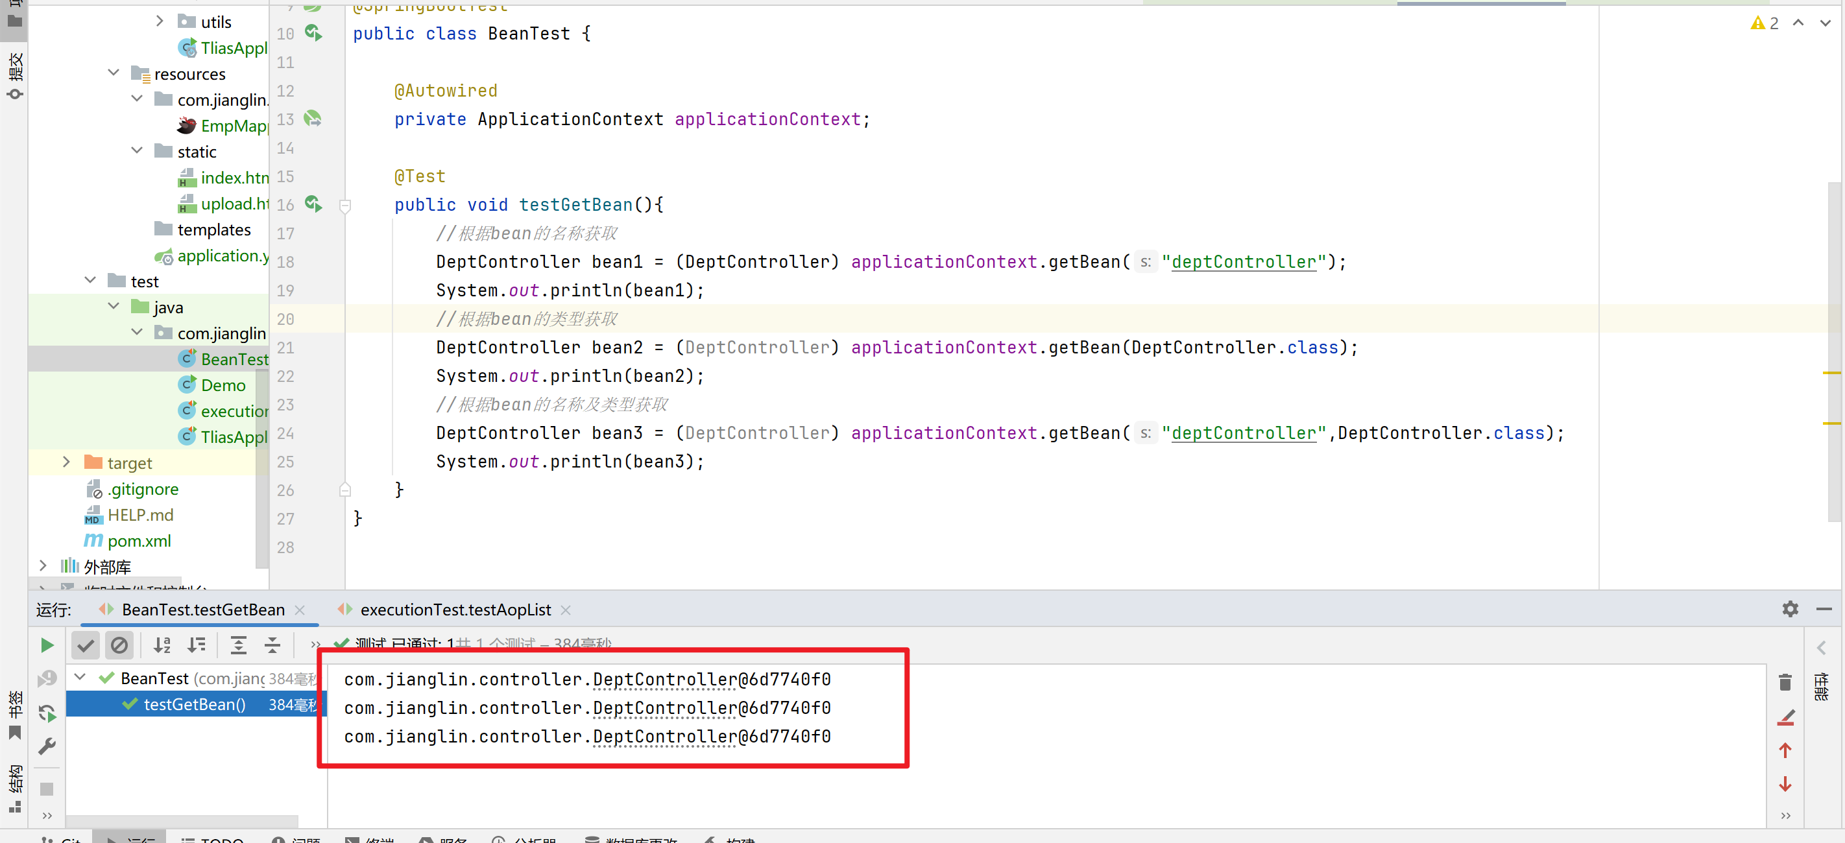Collapse the static folder
Image resolution: width=1845 pixels, height=843 pixels.
coord(137,150)
